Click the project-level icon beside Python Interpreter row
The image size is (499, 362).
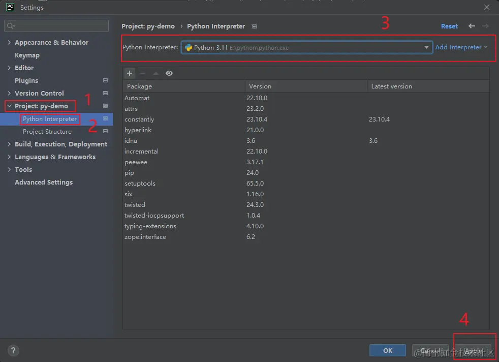point(105,119)
